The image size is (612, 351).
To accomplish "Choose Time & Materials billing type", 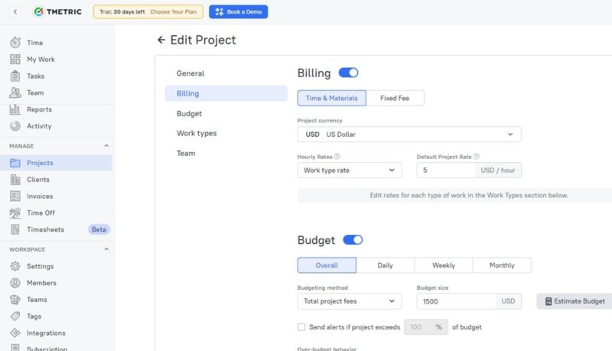I will point(332,98).
